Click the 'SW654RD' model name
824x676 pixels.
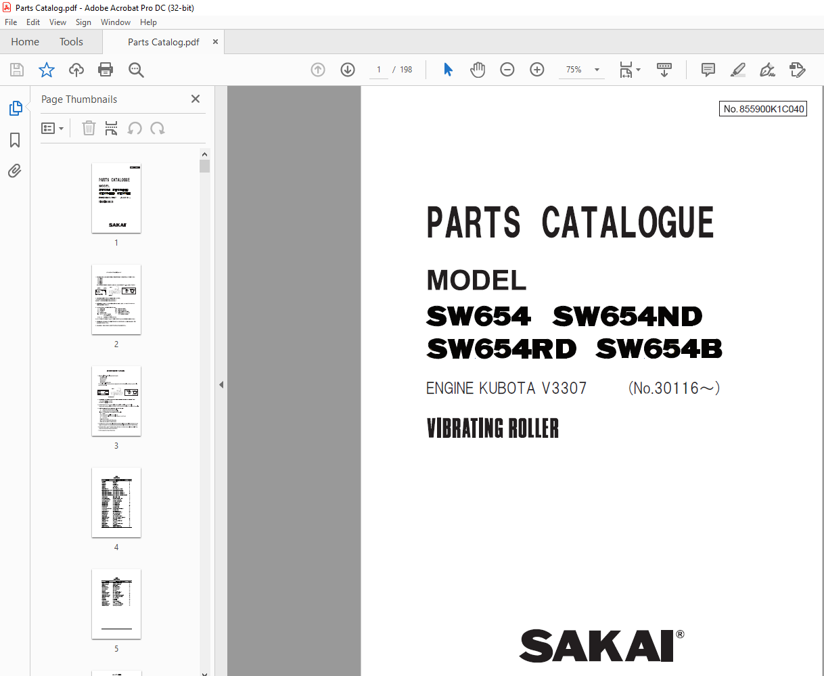[x=501, y=348]
